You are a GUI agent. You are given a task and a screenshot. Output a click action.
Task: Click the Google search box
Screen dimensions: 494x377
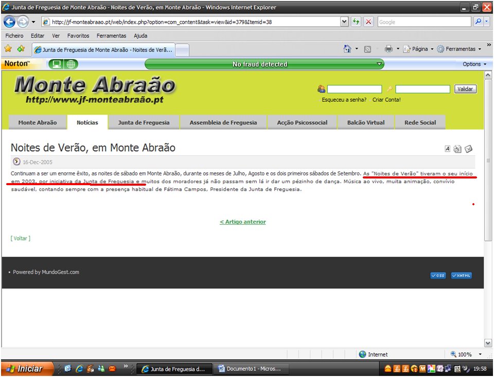click(424, 22)
